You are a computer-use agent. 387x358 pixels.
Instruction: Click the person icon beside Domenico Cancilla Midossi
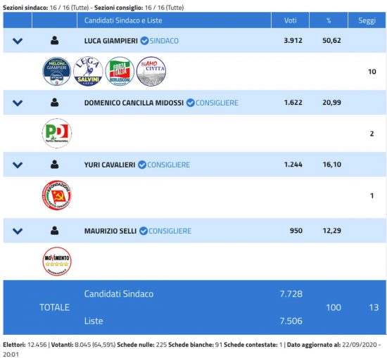click(55, 102)
